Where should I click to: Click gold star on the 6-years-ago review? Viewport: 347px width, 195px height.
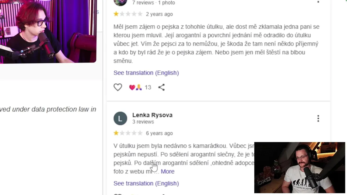tap(116, 133)
